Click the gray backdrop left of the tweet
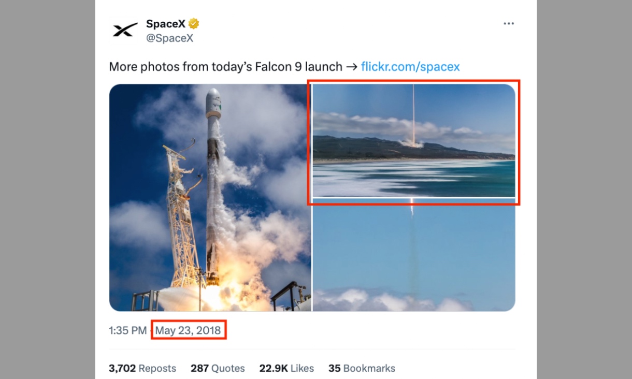This screenshot has height=379, width=632. tap(47, 189)
